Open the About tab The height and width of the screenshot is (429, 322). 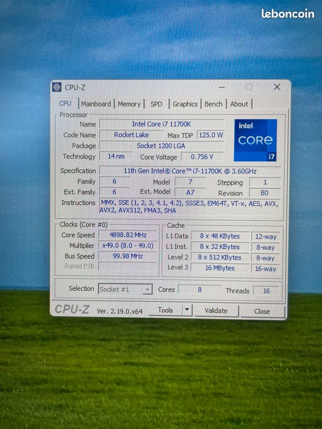[x=239, y=104]
